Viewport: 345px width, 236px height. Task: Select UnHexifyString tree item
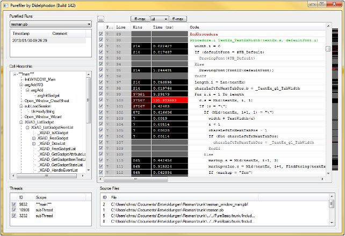(x=42, y=112)
